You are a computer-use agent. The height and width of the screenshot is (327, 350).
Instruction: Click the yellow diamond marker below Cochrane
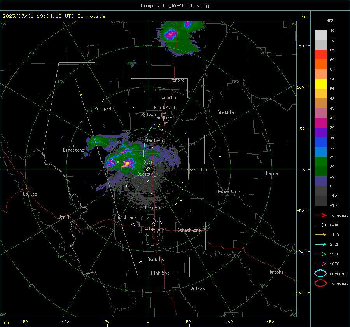coord(133,224)
